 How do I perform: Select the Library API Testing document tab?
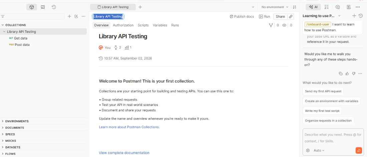[x=113, y=7]
